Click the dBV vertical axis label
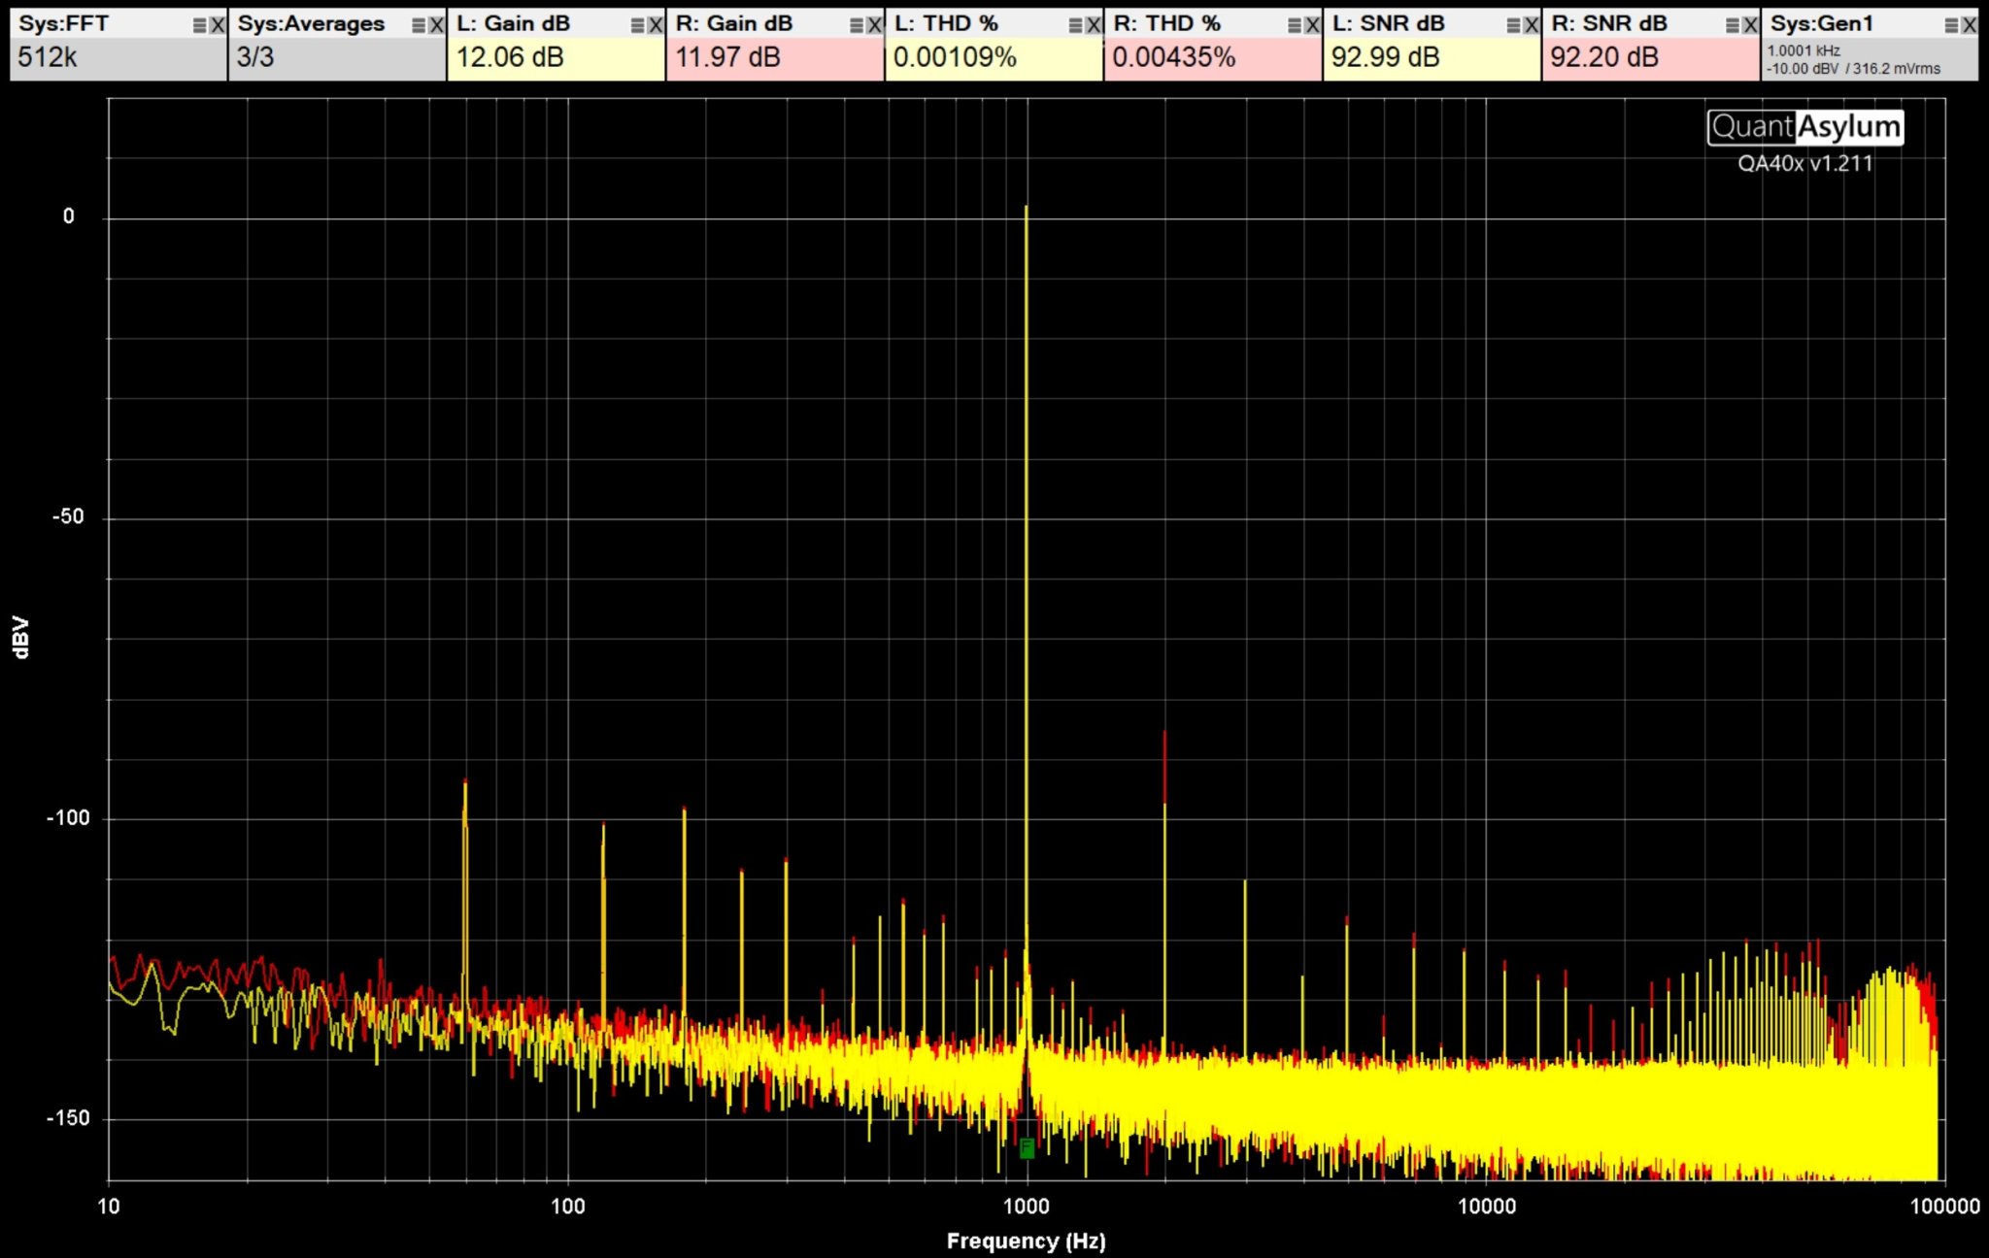This screenshot has height=1258, width=1989. pyautogui.click(x=21, y=638)
